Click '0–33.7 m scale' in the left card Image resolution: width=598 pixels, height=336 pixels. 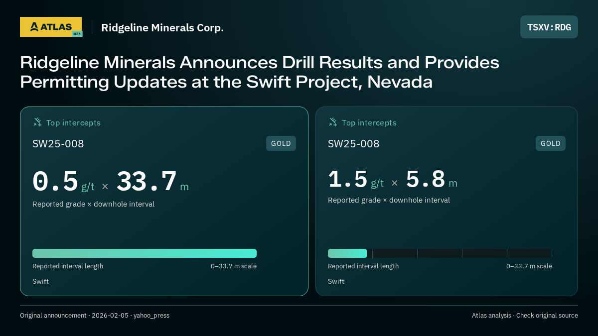click(234, 266)
